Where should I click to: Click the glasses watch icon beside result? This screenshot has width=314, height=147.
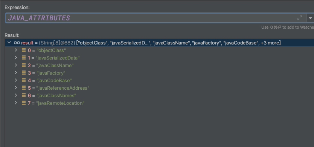pyautogui.click(x=17, y=43)
